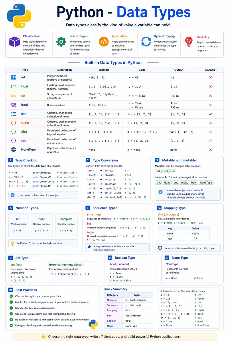Screen dimensions: 229x343
Task: Select the code line 'fs = frozenset([1, 2, 3])'
Action: [x=70, y=274]
